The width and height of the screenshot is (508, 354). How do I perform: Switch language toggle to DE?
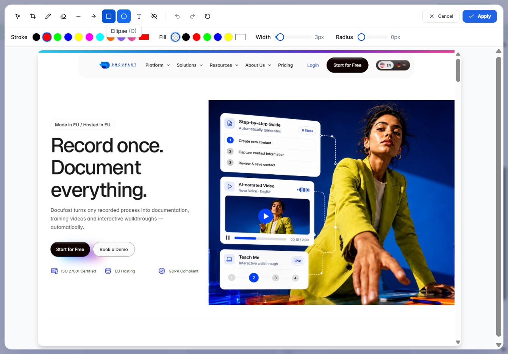pyautogui.click(x=401, y=65)
